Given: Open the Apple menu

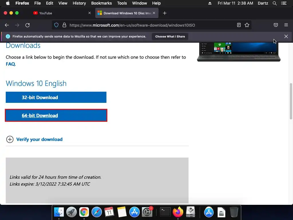Looking at the screenshot, I should pyautogui.click(x=8, y=3).
